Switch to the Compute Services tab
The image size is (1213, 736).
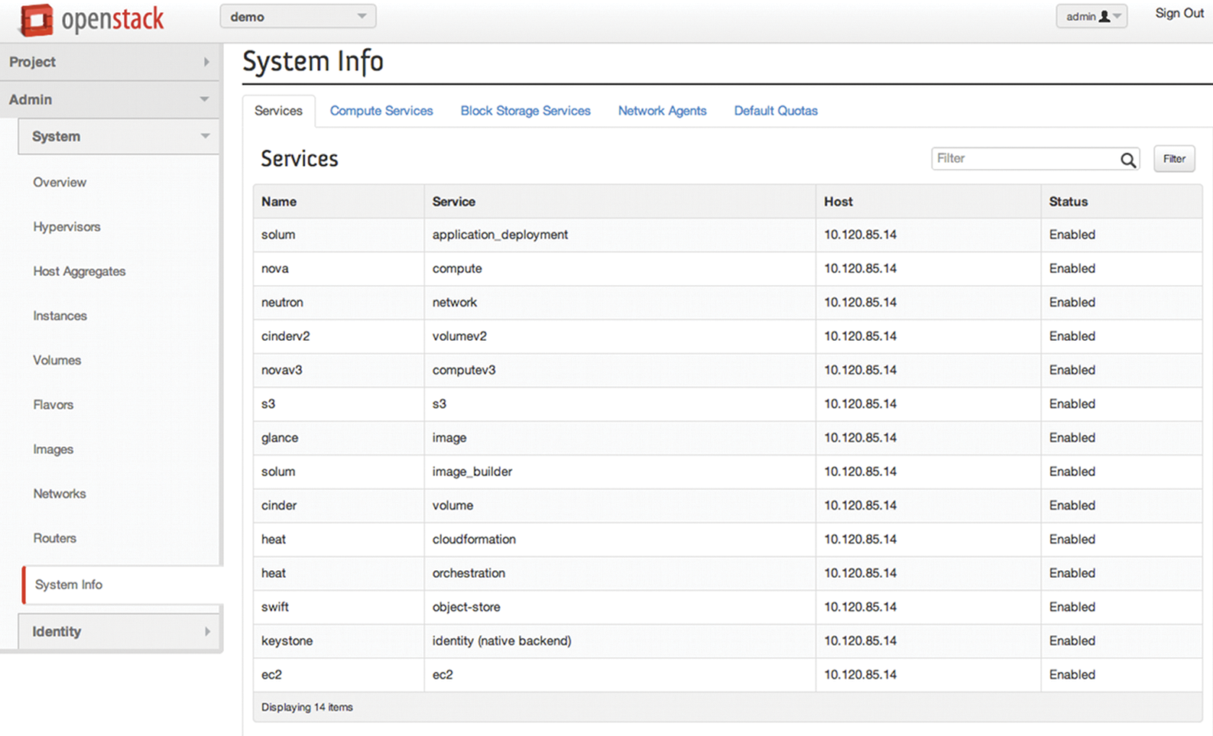381,111
